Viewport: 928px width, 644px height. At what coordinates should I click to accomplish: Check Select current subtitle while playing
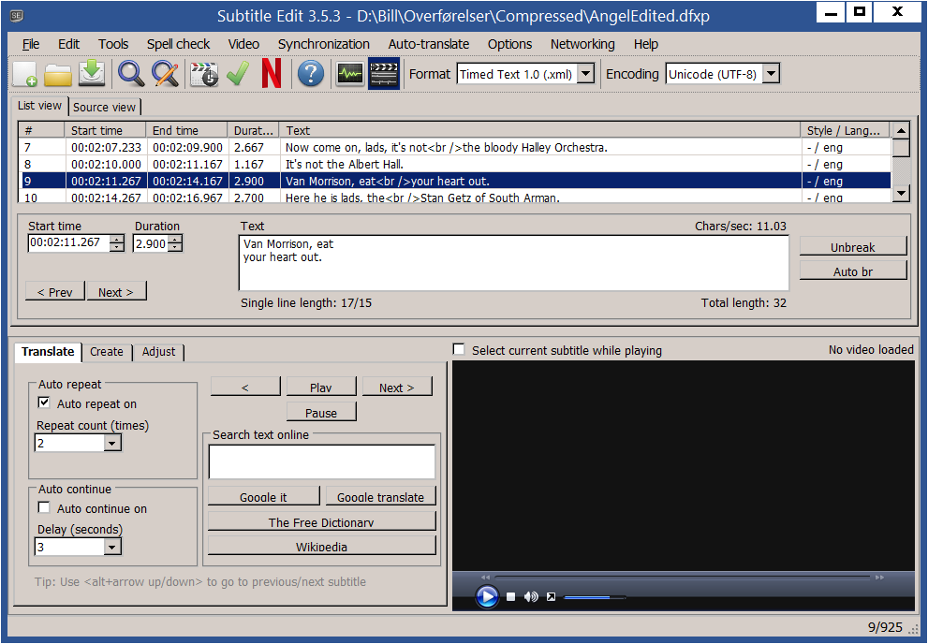[x=459, y=349]
